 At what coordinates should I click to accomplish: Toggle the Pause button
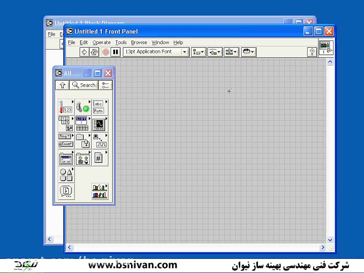coord(115,52)
